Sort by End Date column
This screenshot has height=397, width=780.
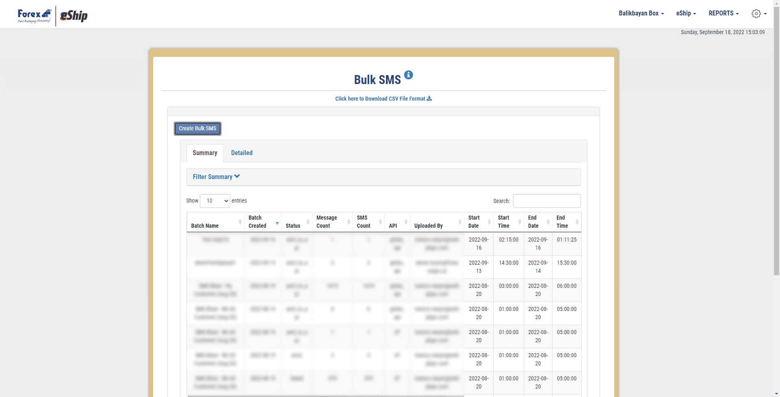tap(538, 222)
